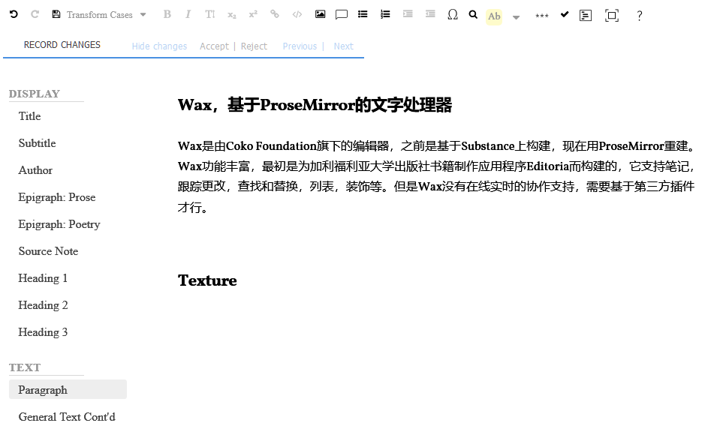This screenshot has width=717, height=426.
Task: Apply Epigraph: Prose style
Action: (57, 197)
